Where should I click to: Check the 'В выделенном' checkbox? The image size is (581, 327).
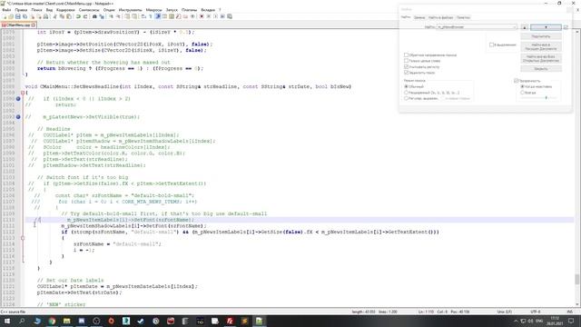click(x=492, y=45)
